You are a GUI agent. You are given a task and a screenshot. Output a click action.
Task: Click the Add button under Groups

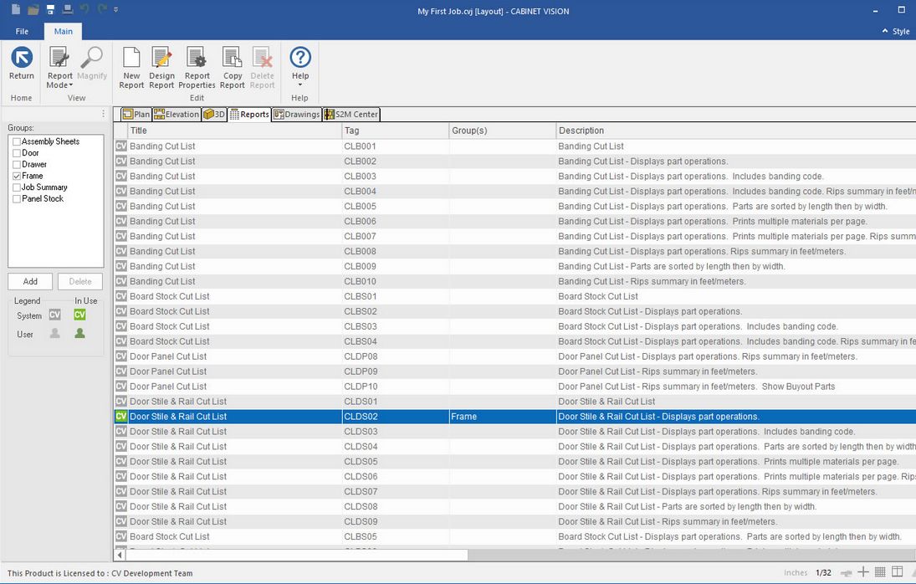(30, 281)
